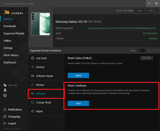160x131 pixels.
Task: Click the Network antenna icon
Action: click(x=33, y=94)
